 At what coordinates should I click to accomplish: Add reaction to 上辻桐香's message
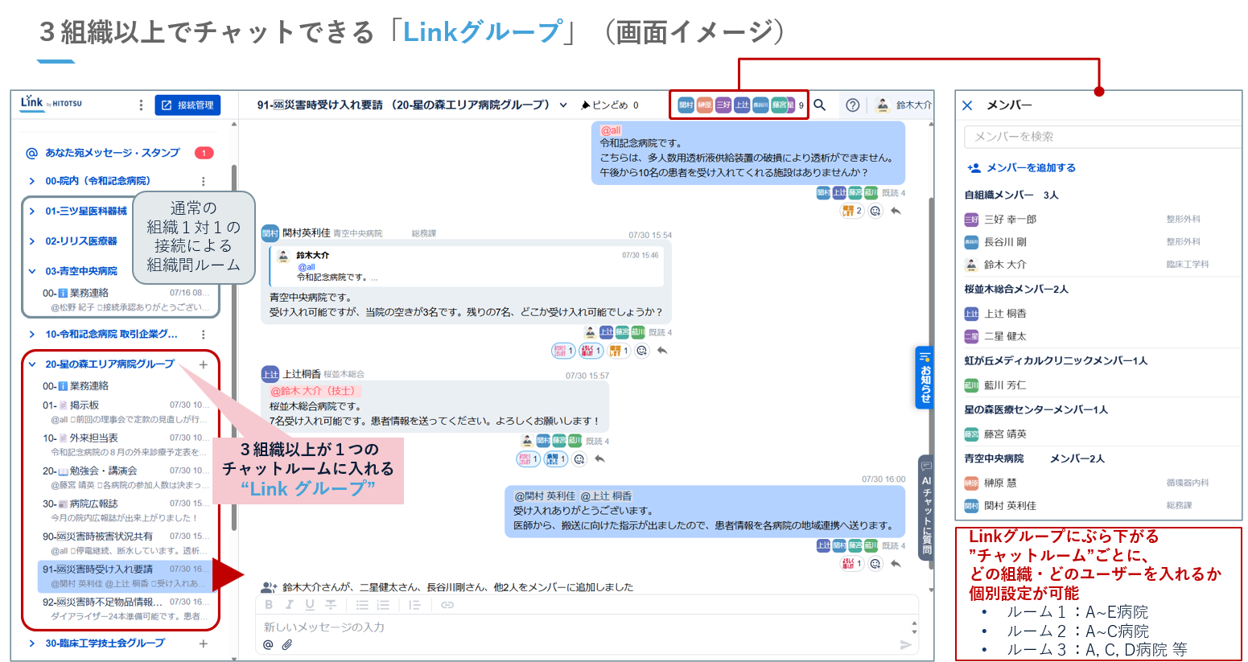pos(579,459)
